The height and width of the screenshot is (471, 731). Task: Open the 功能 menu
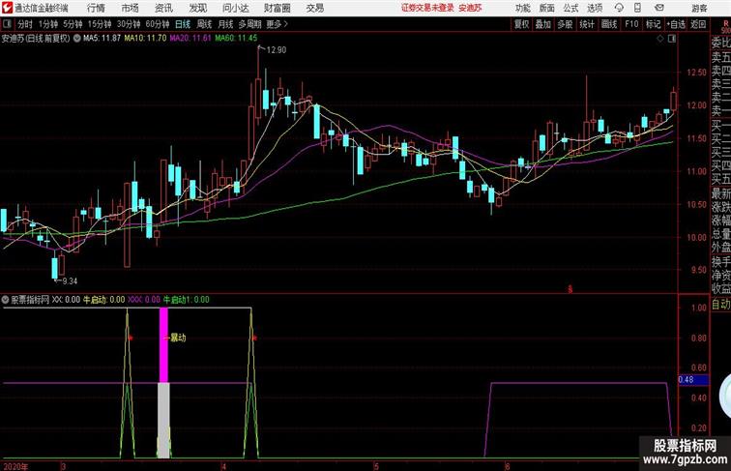tap(522, 8)
